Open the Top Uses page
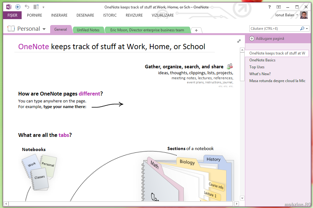Viewport: 313px width, 208px height. (257, 67)
